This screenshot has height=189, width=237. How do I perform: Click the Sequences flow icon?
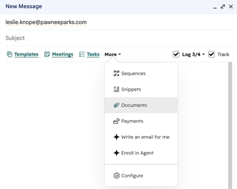click(116, 73)
